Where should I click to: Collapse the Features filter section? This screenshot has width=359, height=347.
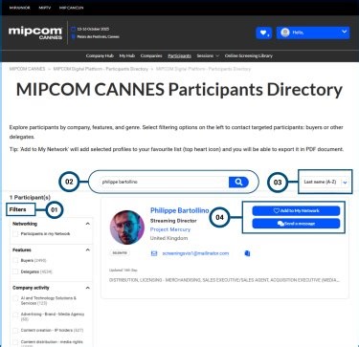pos(88,249)
